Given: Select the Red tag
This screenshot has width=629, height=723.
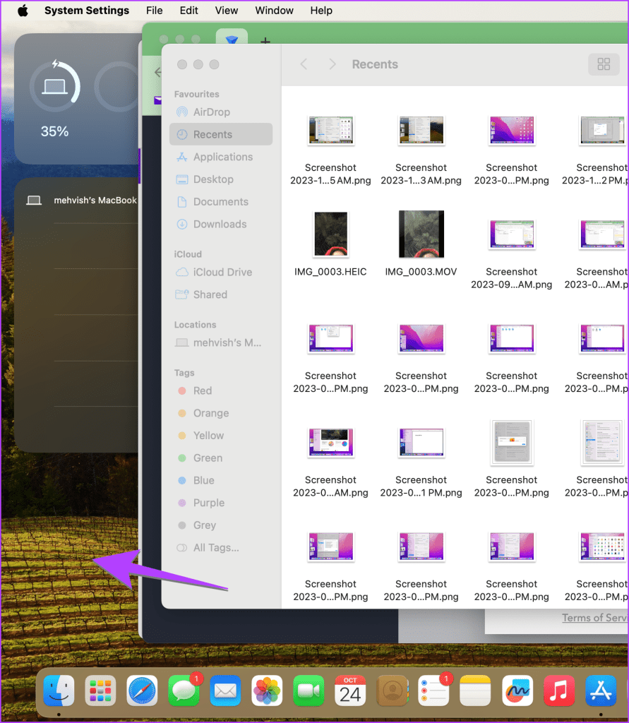Looking at the screenshot, I should (202, 390).
